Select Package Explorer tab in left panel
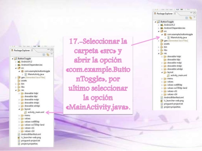 point(22,50)
